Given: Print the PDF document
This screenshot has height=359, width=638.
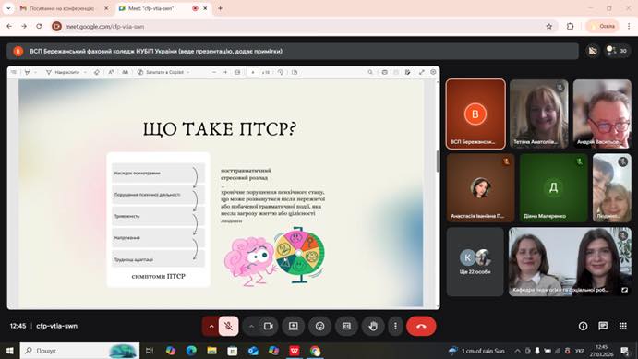Looking at the screenshot, I should click(x=384, y=72).
